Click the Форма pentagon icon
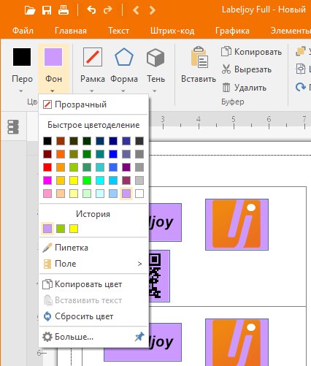 tap(124, 57)
